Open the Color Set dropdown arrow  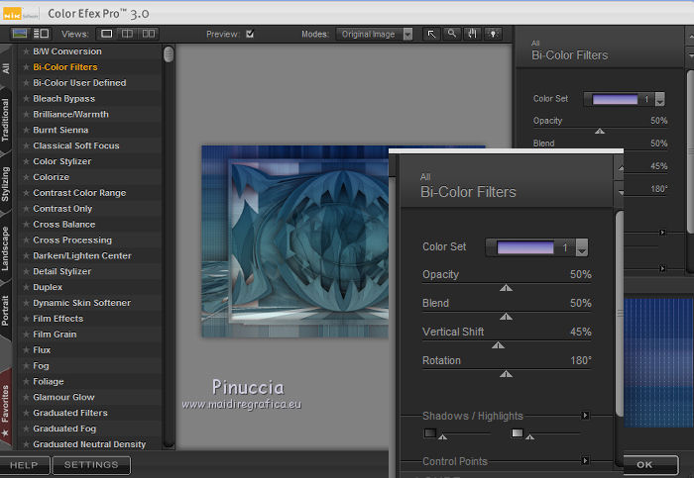582,248
